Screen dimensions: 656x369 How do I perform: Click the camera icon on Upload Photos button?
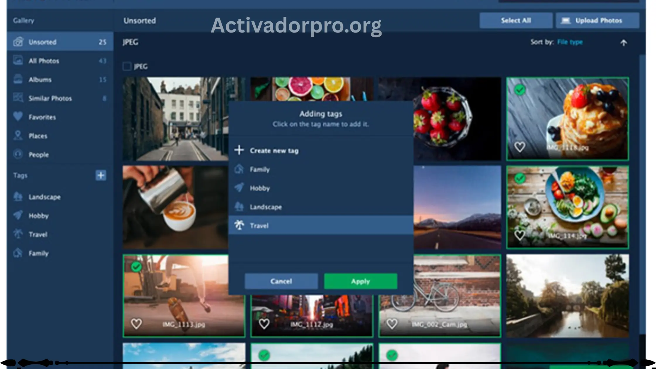pos(566,20)
